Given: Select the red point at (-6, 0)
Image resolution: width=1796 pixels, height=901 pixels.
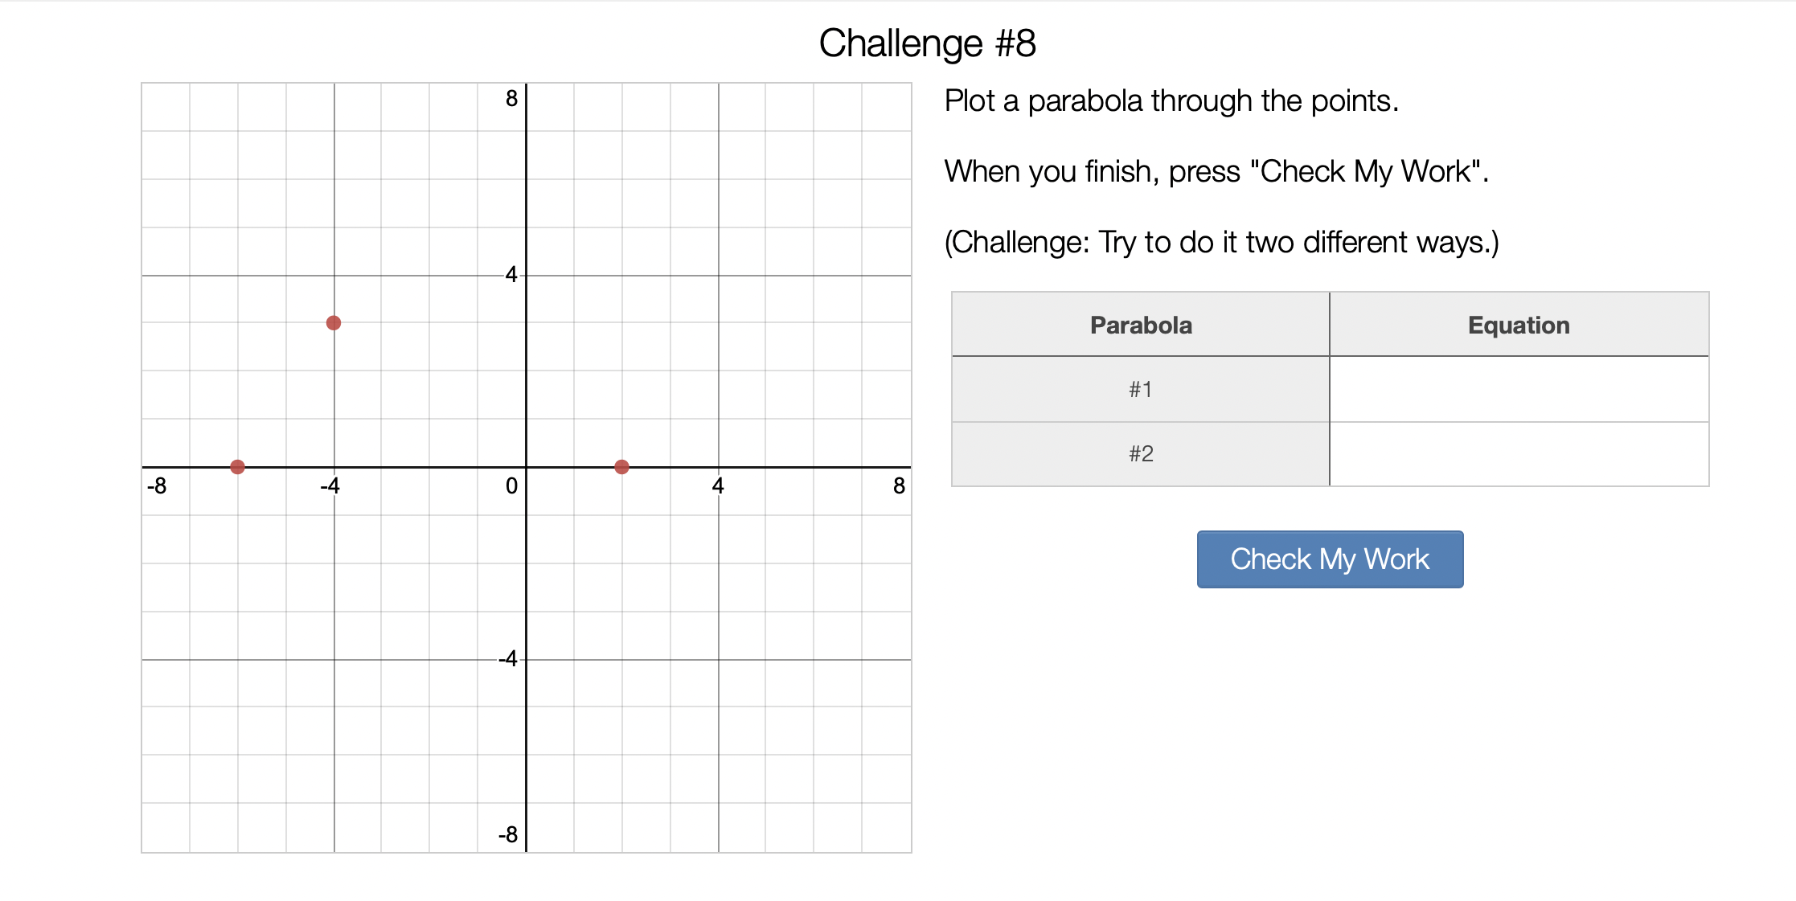Looking at the screenshot, I should click(237, 467).
